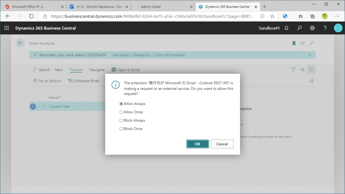
Task: Open the app launcher waffle menu
Action: [x=7, y=28]
